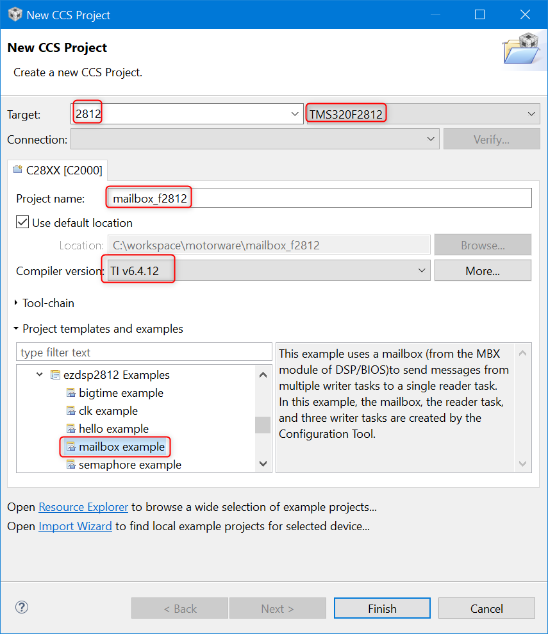Click the CCS cube icon in title bar
The height and width of the screenshot is (634, 548).
[x=15, y=15]
